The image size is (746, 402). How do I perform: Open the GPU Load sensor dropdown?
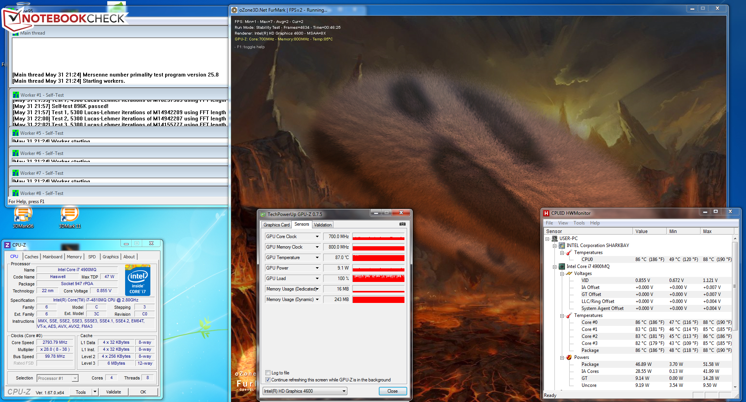tap(317, 278)
